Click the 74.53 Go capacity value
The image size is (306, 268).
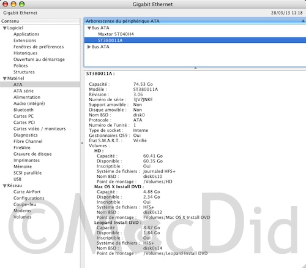(143, 84)
